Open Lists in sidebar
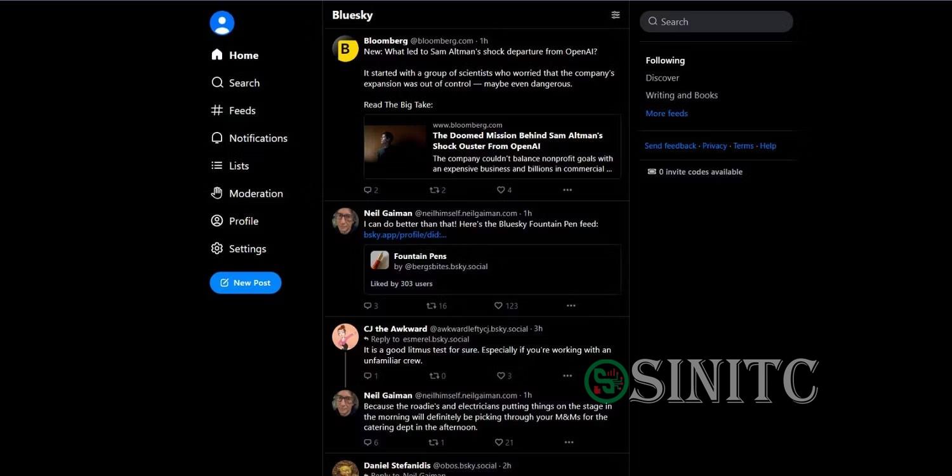 (x=230, y=166)
